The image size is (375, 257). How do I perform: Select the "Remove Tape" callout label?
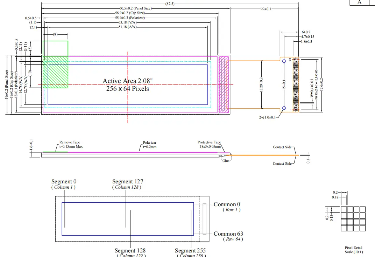(x=70, y=142)
